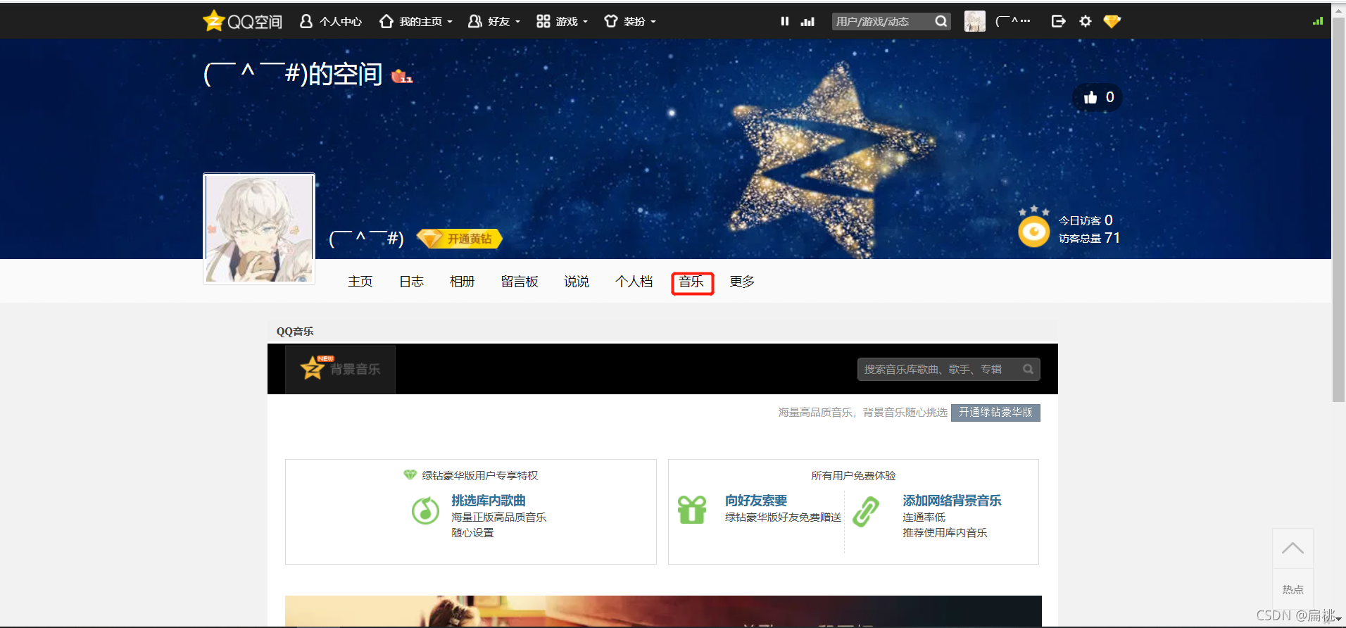Open the settings gear icon
The height and width of the screenshot is (628, 1346).
pyautogui.click(x=1086, y=21)
